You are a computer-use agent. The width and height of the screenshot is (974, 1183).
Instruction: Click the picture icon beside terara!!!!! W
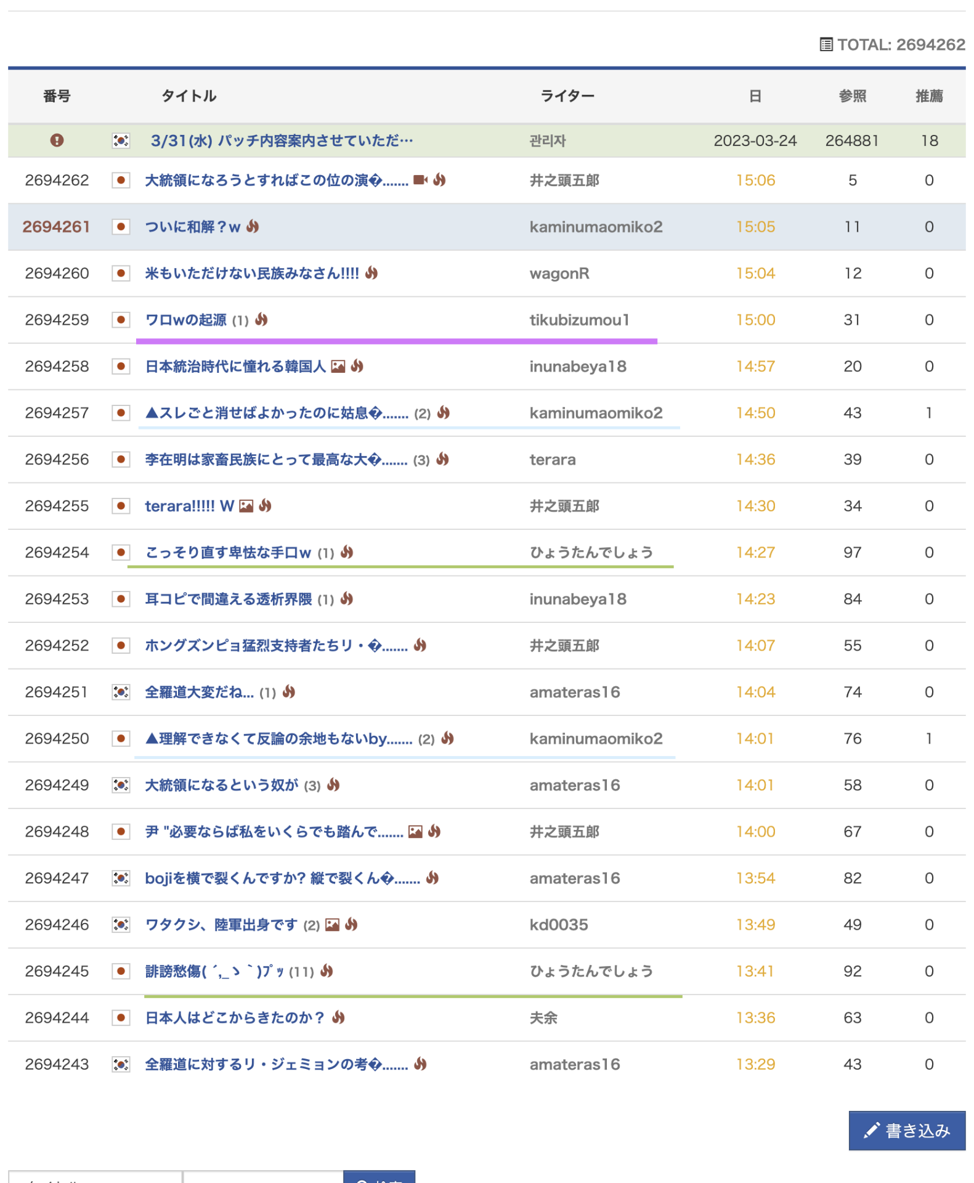[246, 506]
